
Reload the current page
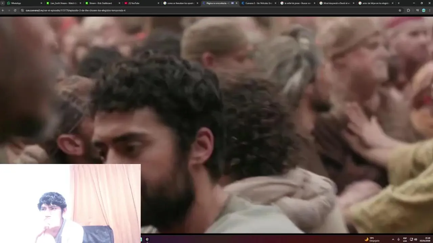click(15, 10)
